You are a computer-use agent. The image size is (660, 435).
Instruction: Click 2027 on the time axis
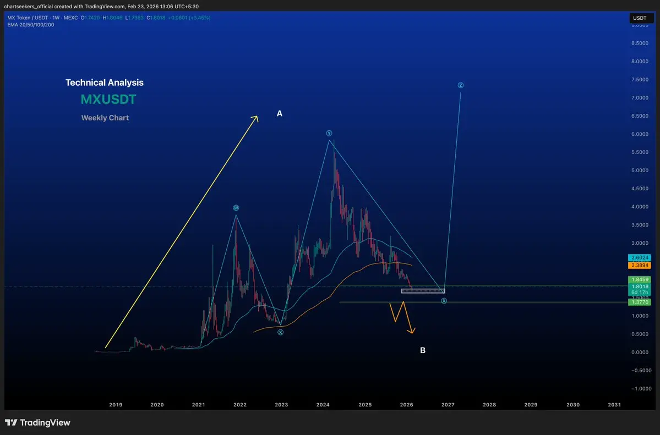448,405
